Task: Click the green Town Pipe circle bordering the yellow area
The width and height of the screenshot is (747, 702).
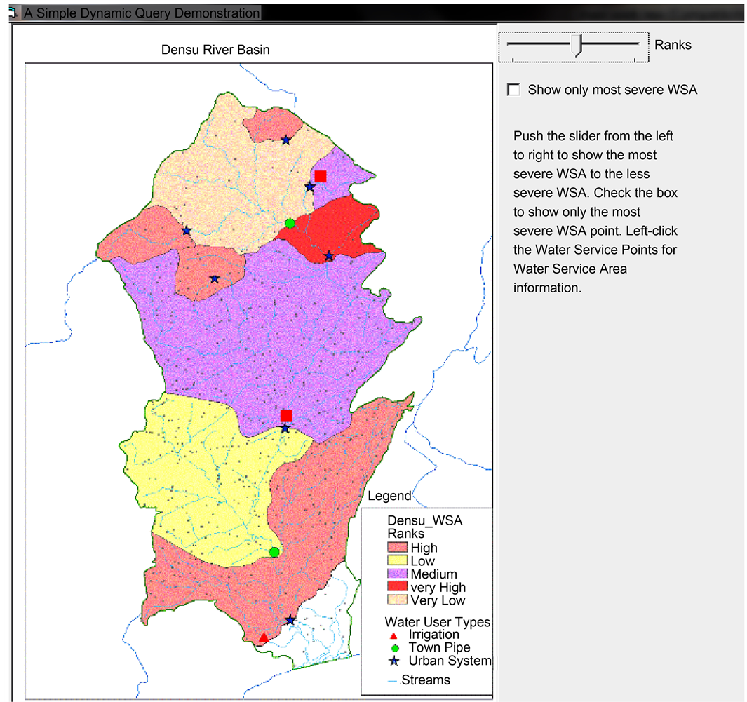Action: [x=274, y=552]
